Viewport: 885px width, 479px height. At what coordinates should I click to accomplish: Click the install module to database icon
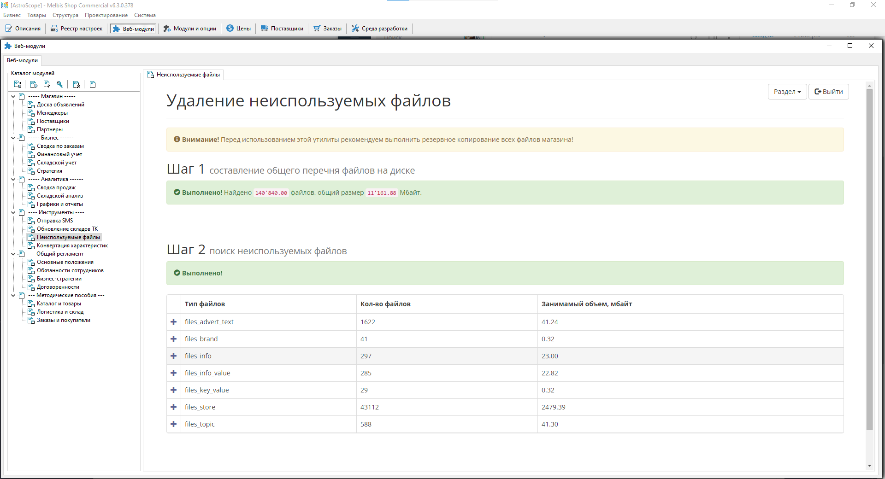pos(18,84)
